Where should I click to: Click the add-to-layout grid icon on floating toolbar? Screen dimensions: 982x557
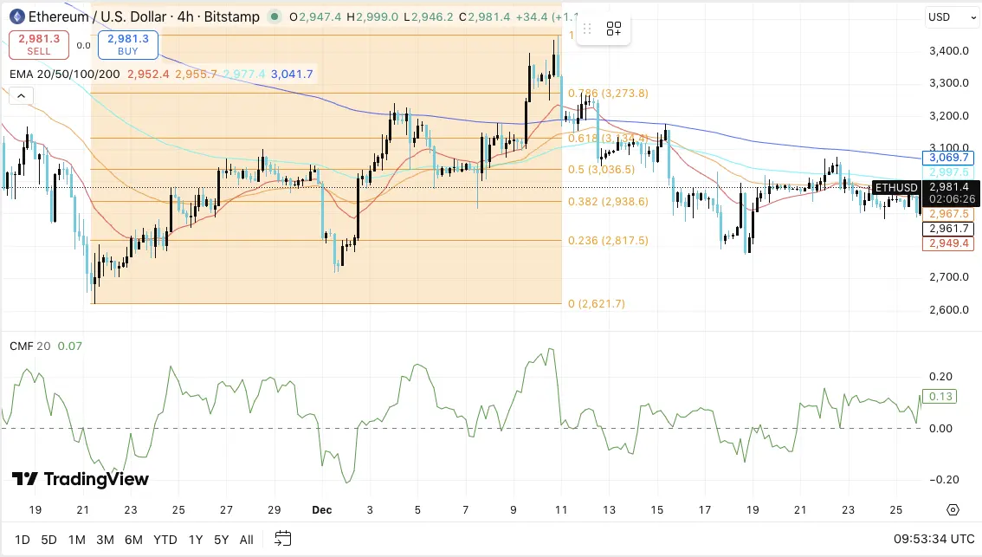click(614, 28)
